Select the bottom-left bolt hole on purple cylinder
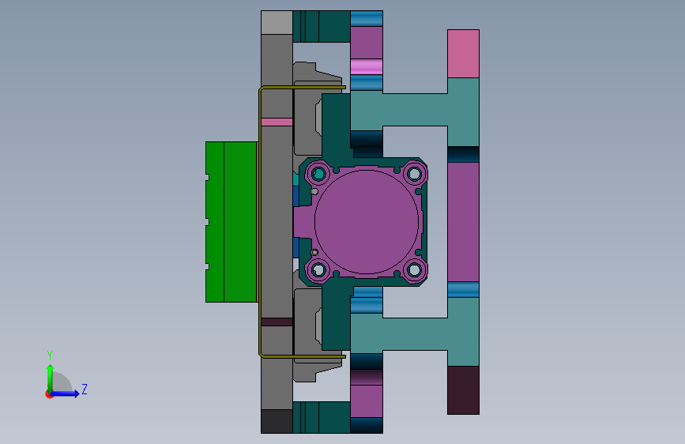 [x=318, y=269]
